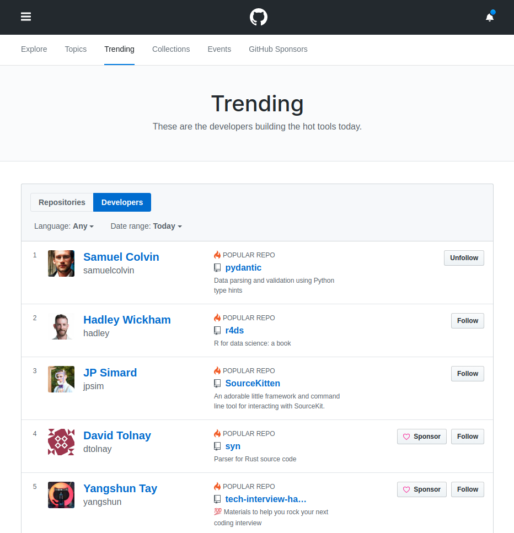Unfollow Samuel Colvin

pyautogui.click(x=464, y=258)
